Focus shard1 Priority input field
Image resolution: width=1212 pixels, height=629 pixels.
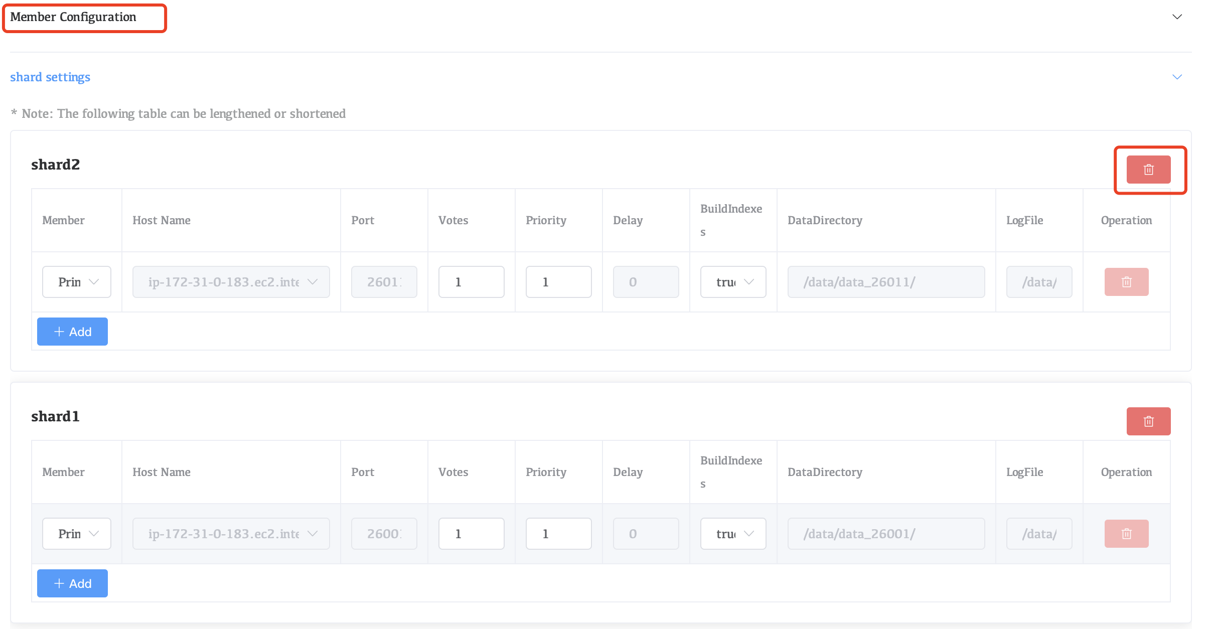[558, 534]
